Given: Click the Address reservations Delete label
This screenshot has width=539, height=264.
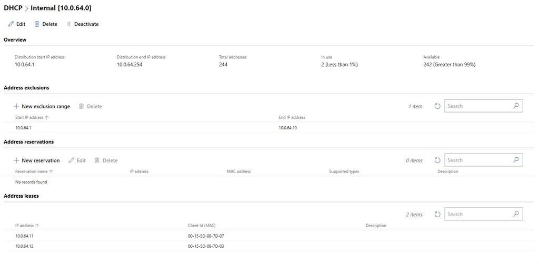Looking at the screenshot, I should click(x=110, y=160).
